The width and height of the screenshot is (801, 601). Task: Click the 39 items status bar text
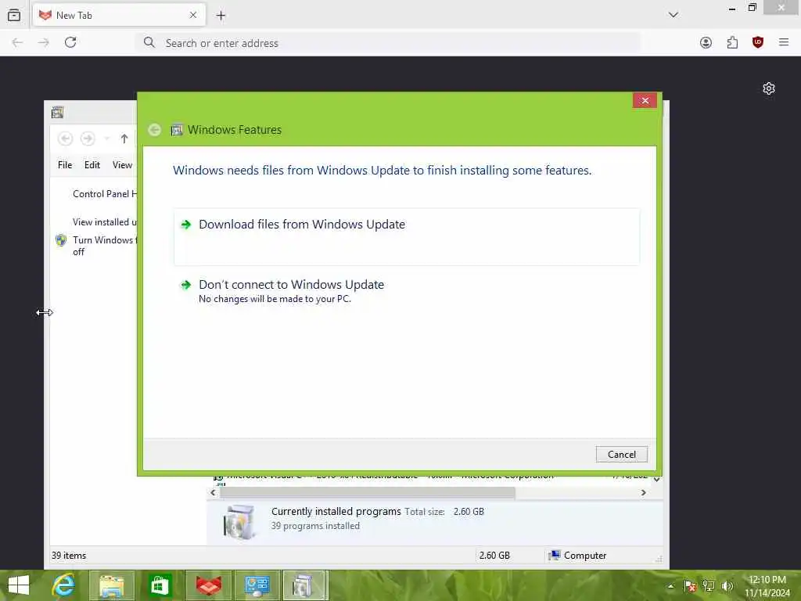[x=69, y=556]
